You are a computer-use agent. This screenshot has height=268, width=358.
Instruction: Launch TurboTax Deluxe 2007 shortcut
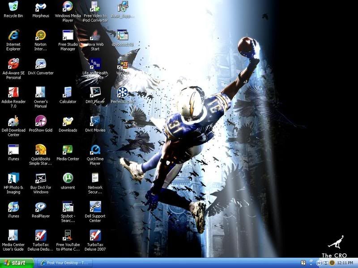(95, 235)
